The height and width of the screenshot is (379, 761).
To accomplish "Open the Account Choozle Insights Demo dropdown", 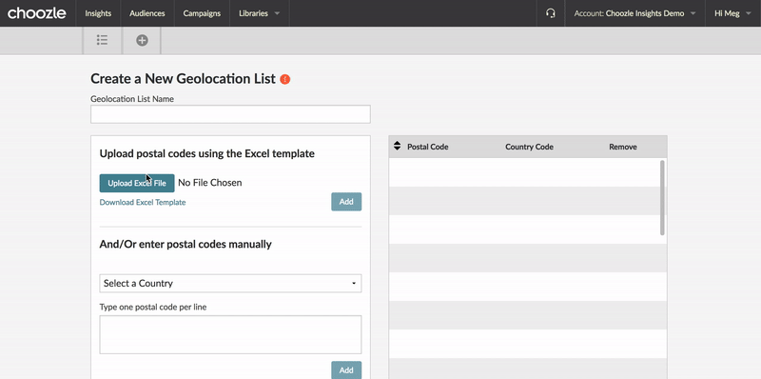I will tap(635, 13).
